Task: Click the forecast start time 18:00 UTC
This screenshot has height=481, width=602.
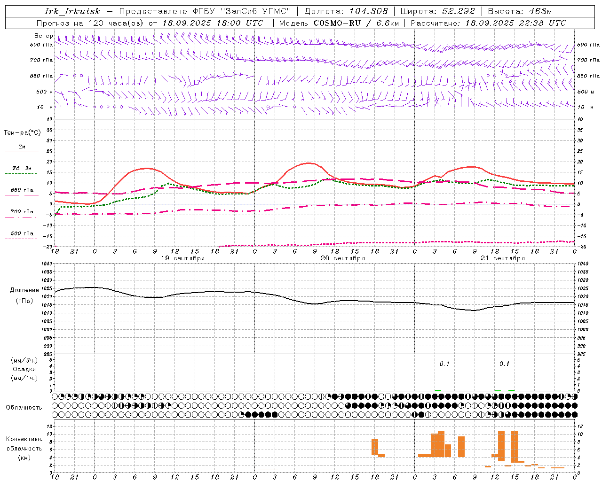Action: coord(239,23)
